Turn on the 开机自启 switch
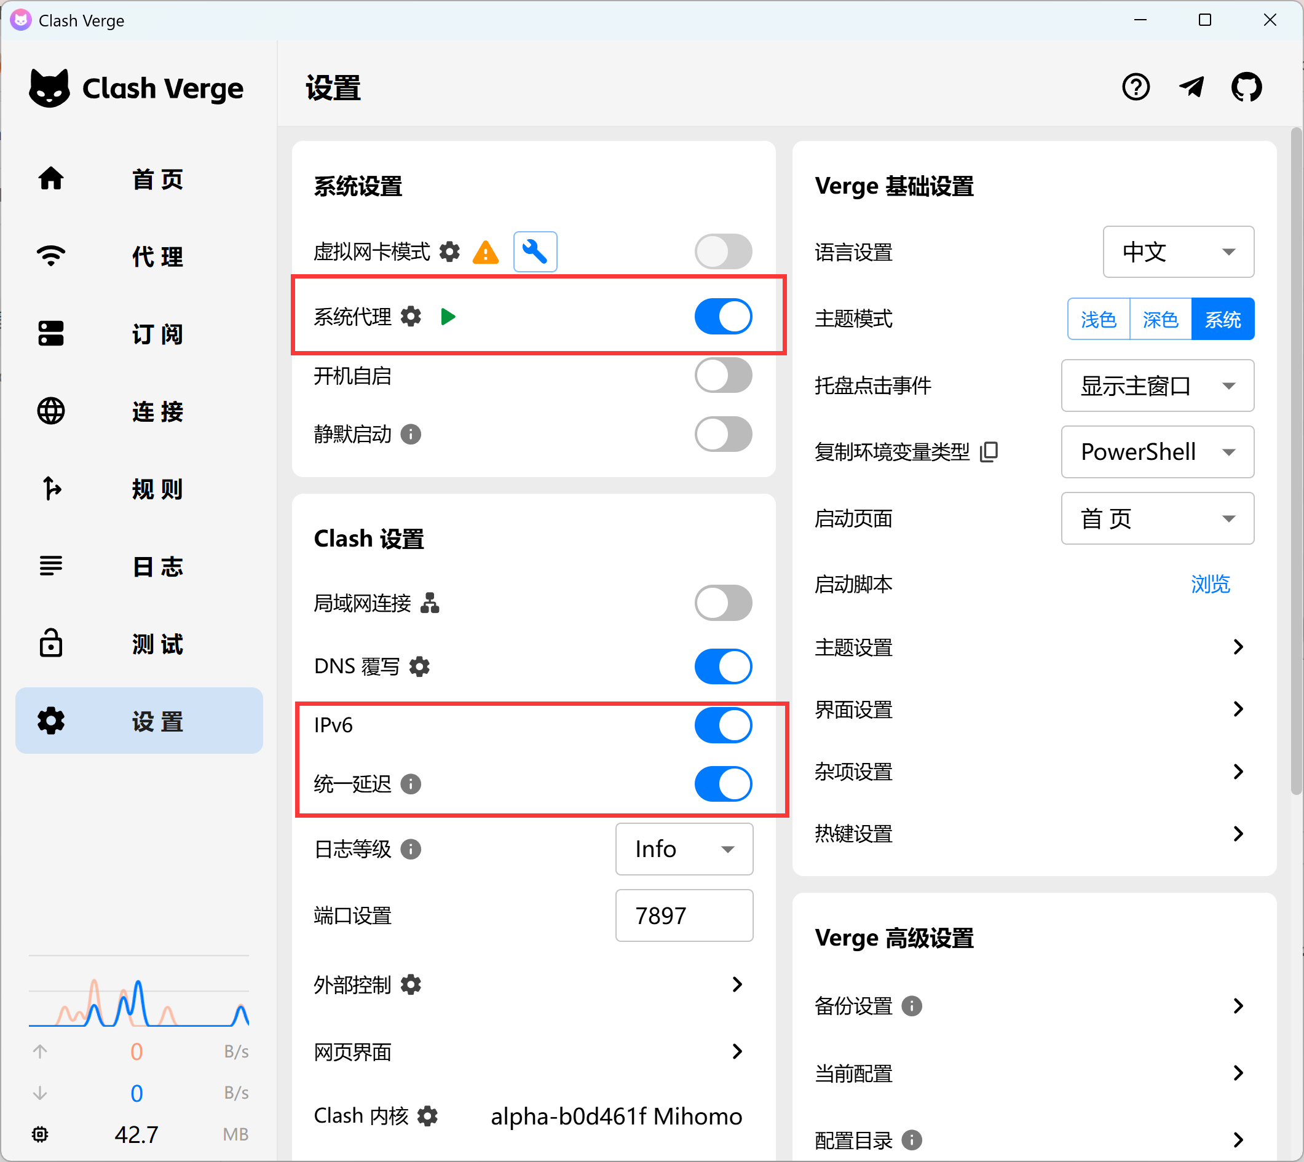The image size is (1304, 1162). pyautogui.click(x=722, y=376)
